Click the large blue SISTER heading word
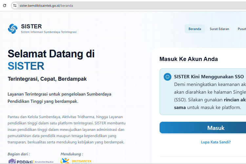The image size is (246, 164). (26, 66)
